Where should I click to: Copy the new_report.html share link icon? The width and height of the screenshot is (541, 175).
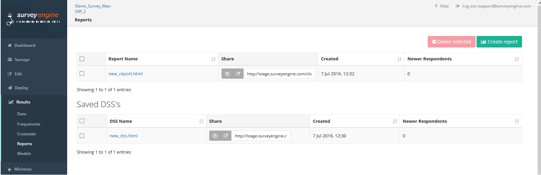(x=227, y=74)
